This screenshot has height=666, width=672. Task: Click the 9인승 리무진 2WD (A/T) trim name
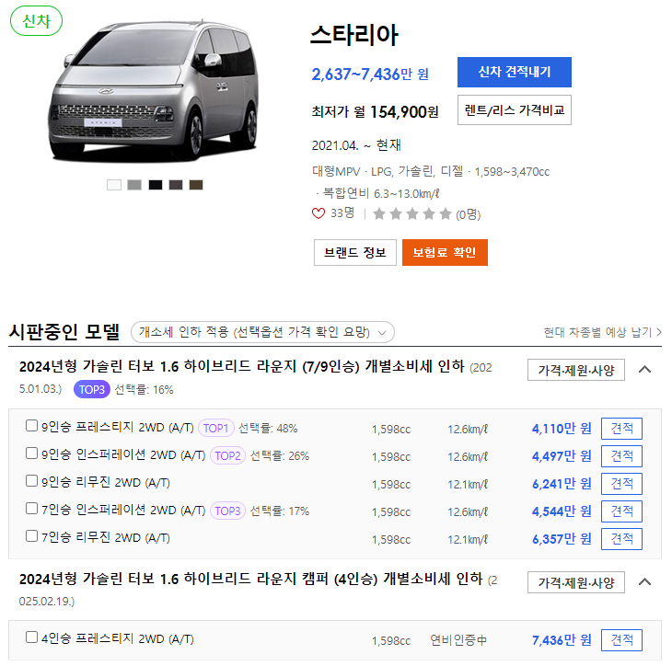(106, 482)
